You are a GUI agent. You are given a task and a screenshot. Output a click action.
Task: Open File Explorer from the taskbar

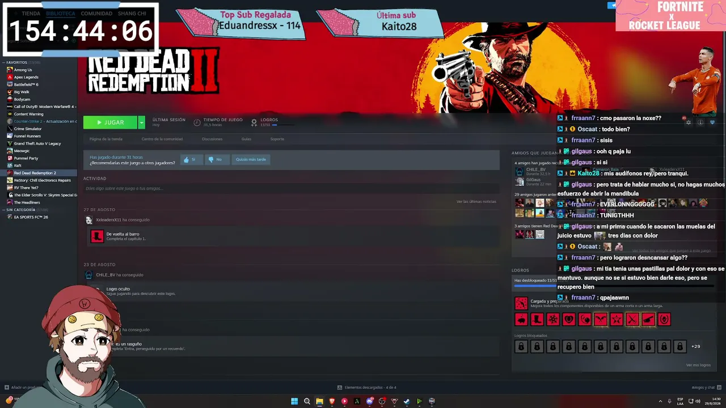click(x=319, y=401)
